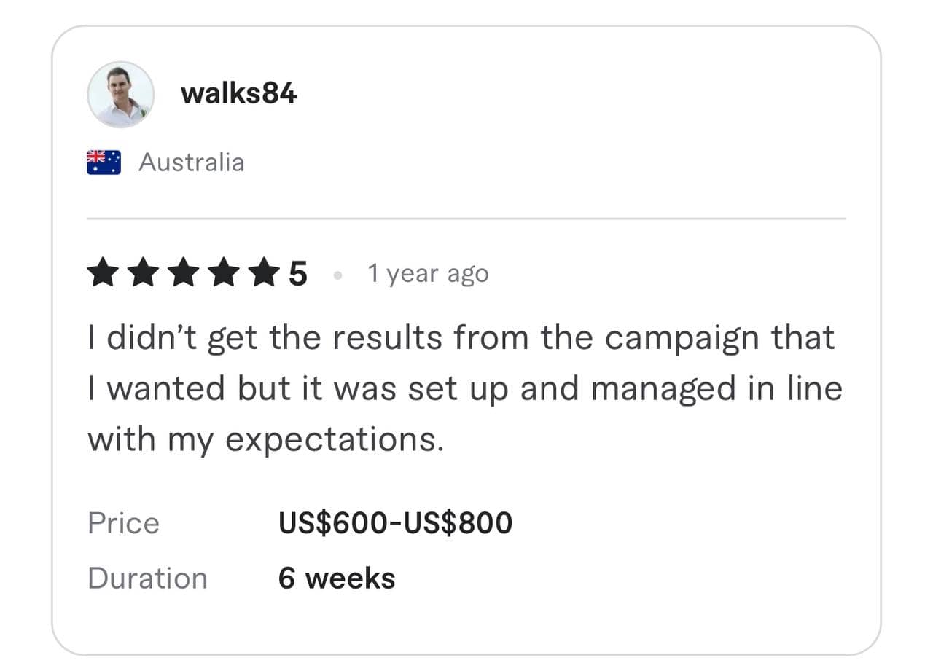The image size is (933, 671).
Task: Click the Duration label
Action: [147, 578]
